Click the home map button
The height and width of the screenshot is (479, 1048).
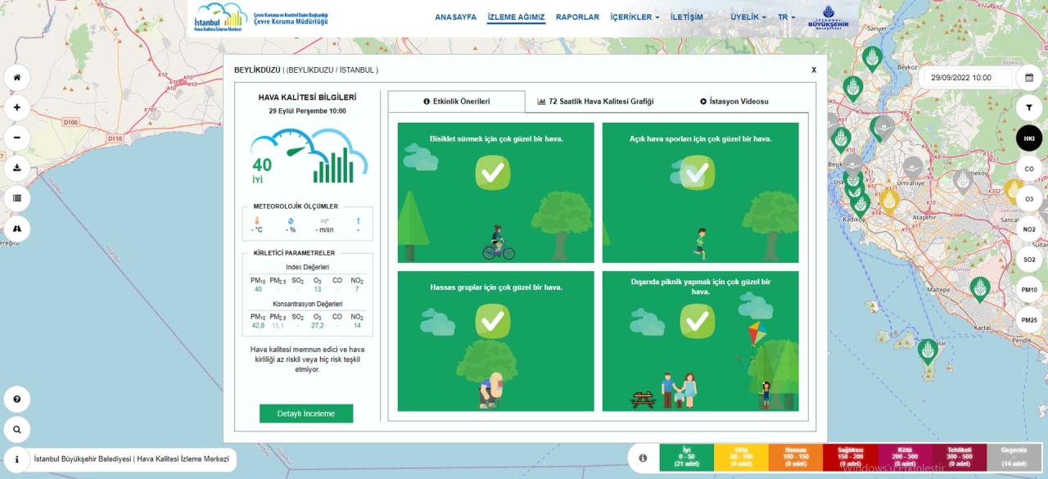tap(16, 77)
